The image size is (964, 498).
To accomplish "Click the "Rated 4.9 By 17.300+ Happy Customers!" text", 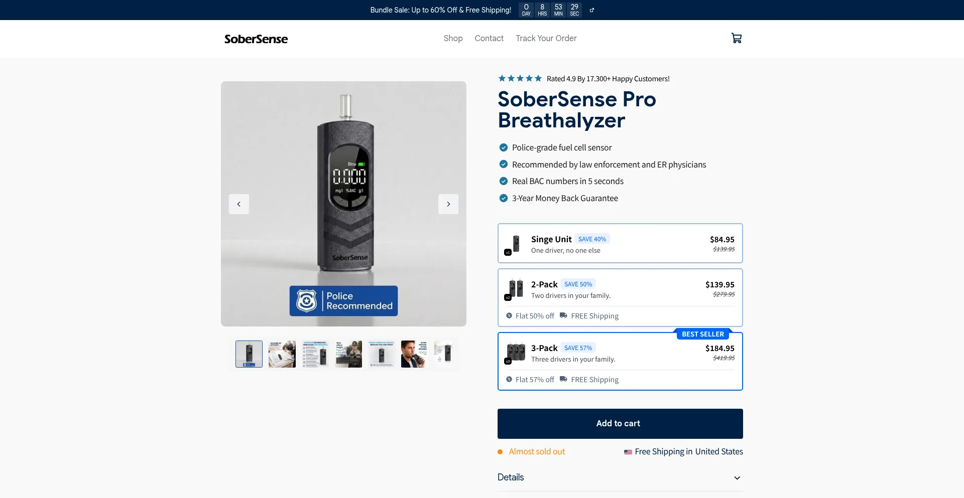I will pos(608,79).
